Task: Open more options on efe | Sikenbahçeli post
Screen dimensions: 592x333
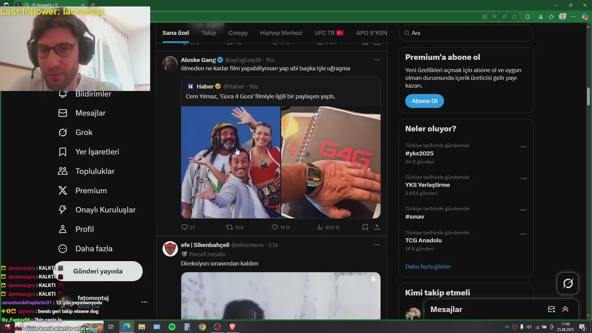Action: [377, 245]
